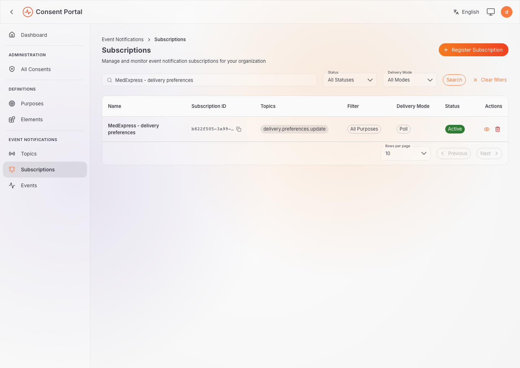520x368 pixels.
Task: Click the Search button
Action: (454, 80)
